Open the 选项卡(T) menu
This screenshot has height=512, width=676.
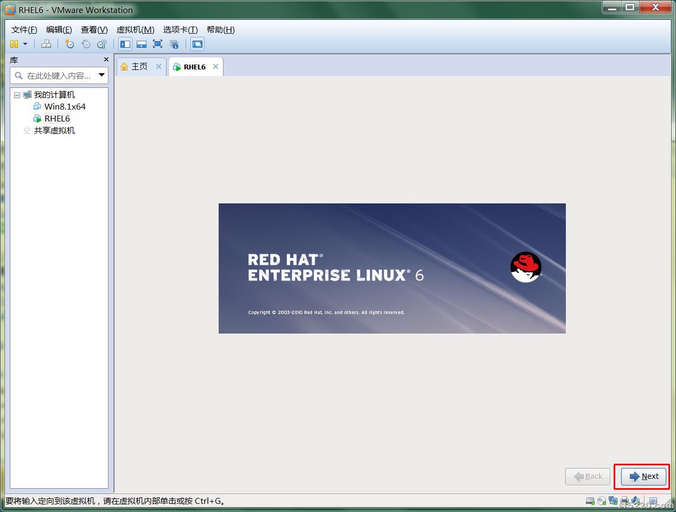(180, 29)
